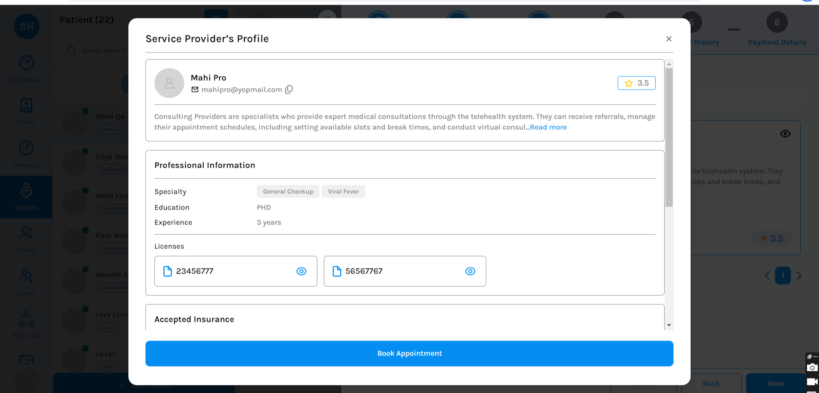Open the Users sidebar section
This screenshot has width=819, height=393.
click(x=26, y=282)
